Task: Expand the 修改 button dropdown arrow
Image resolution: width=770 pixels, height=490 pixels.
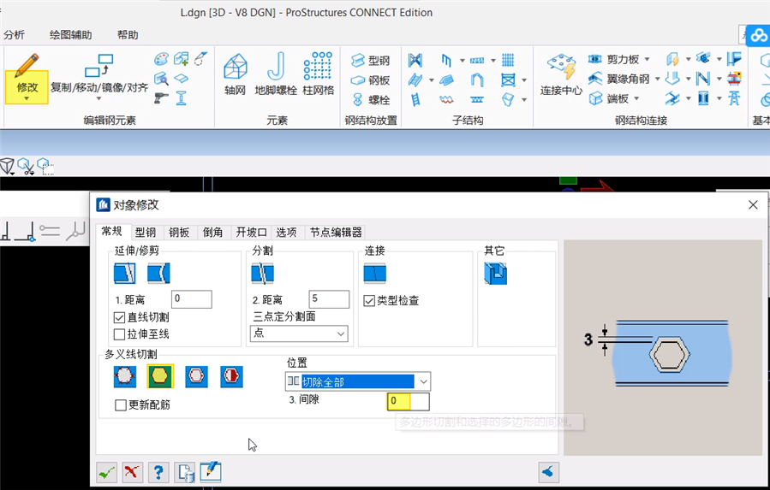Action: point(27,98)
